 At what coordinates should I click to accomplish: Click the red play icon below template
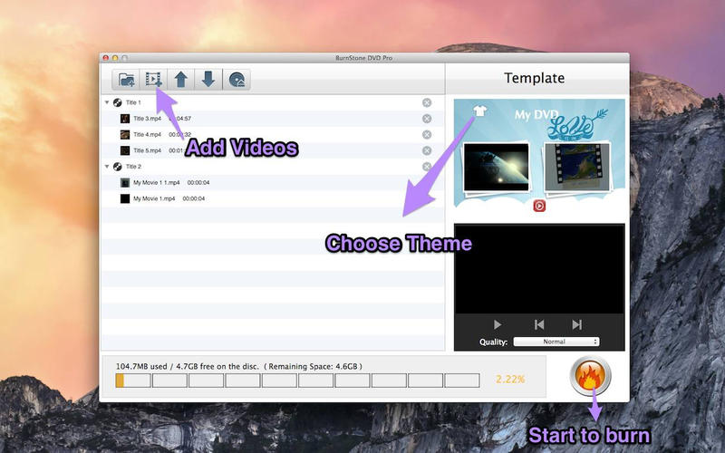coord(539,206)
